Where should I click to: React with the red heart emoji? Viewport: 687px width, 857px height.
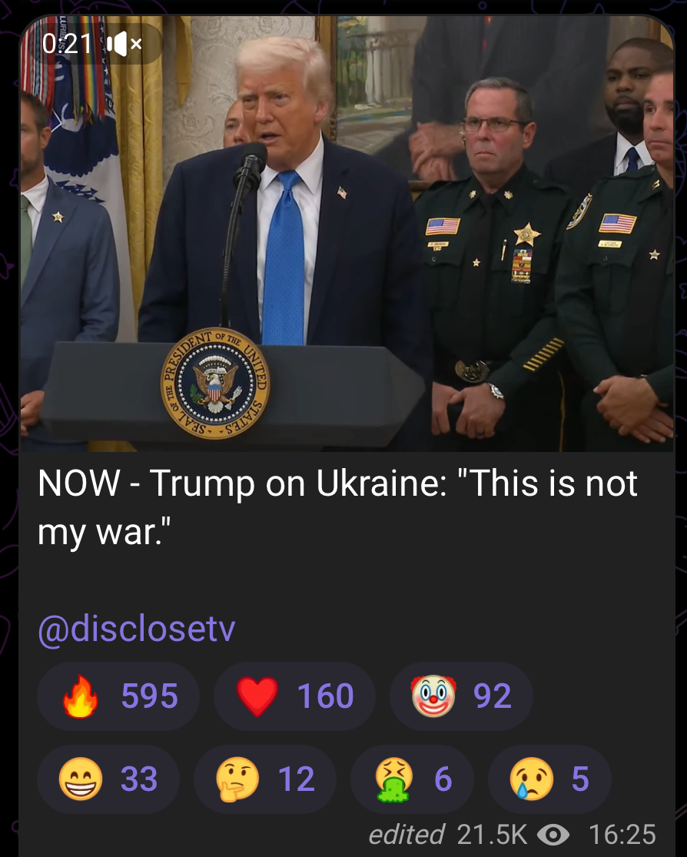257,696
